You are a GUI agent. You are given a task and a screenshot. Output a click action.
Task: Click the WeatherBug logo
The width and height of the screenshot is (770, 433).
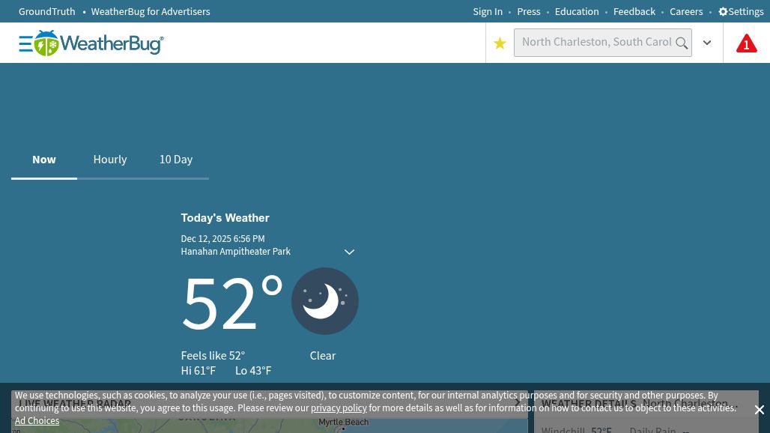tap(99, 43)
